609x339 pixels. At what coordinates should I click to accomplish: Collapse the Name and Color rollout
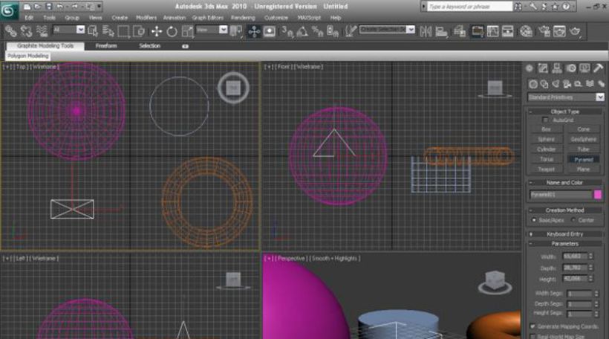pyautogui.click(x=565, y=182)
